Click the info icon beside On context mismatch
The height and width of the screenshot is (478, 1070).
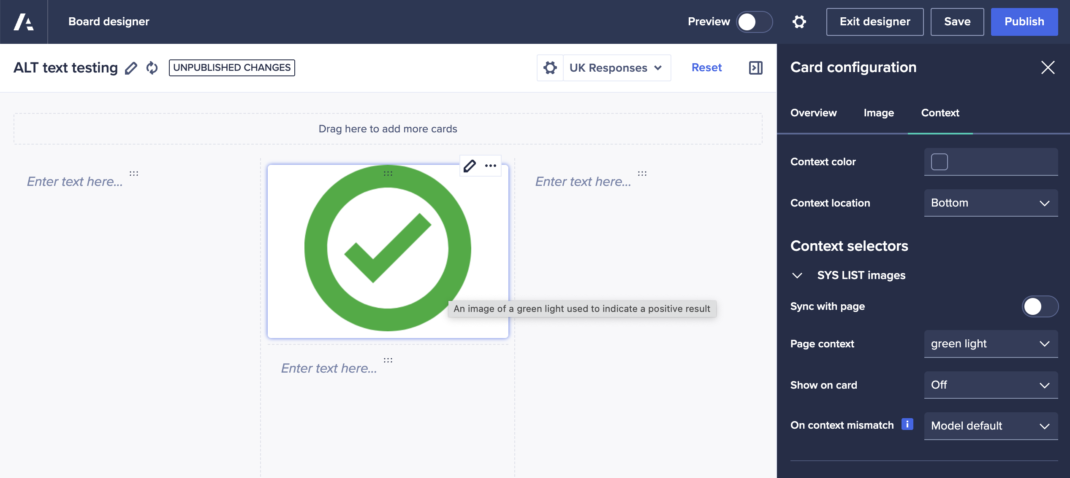907,424
